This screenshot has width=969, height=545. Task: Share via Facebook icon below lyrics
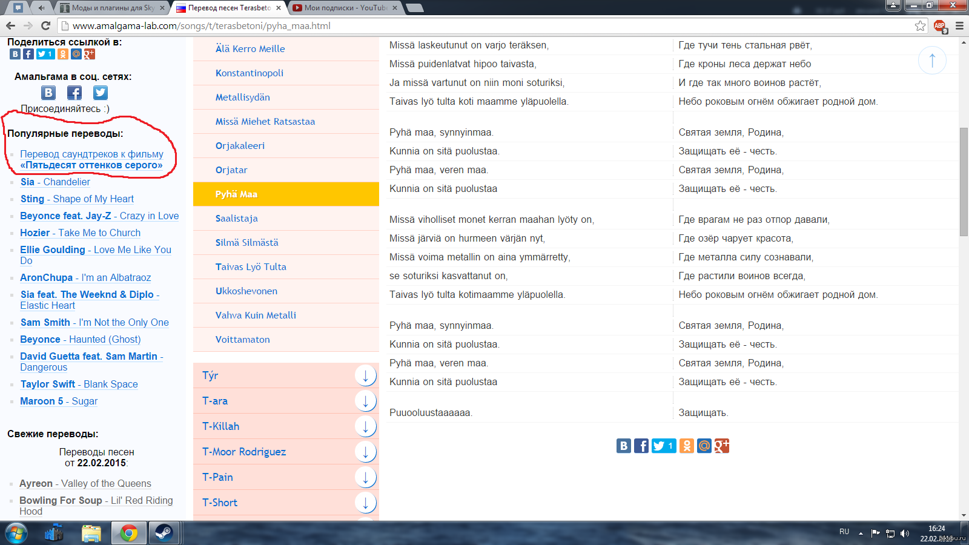coord(641,446)
